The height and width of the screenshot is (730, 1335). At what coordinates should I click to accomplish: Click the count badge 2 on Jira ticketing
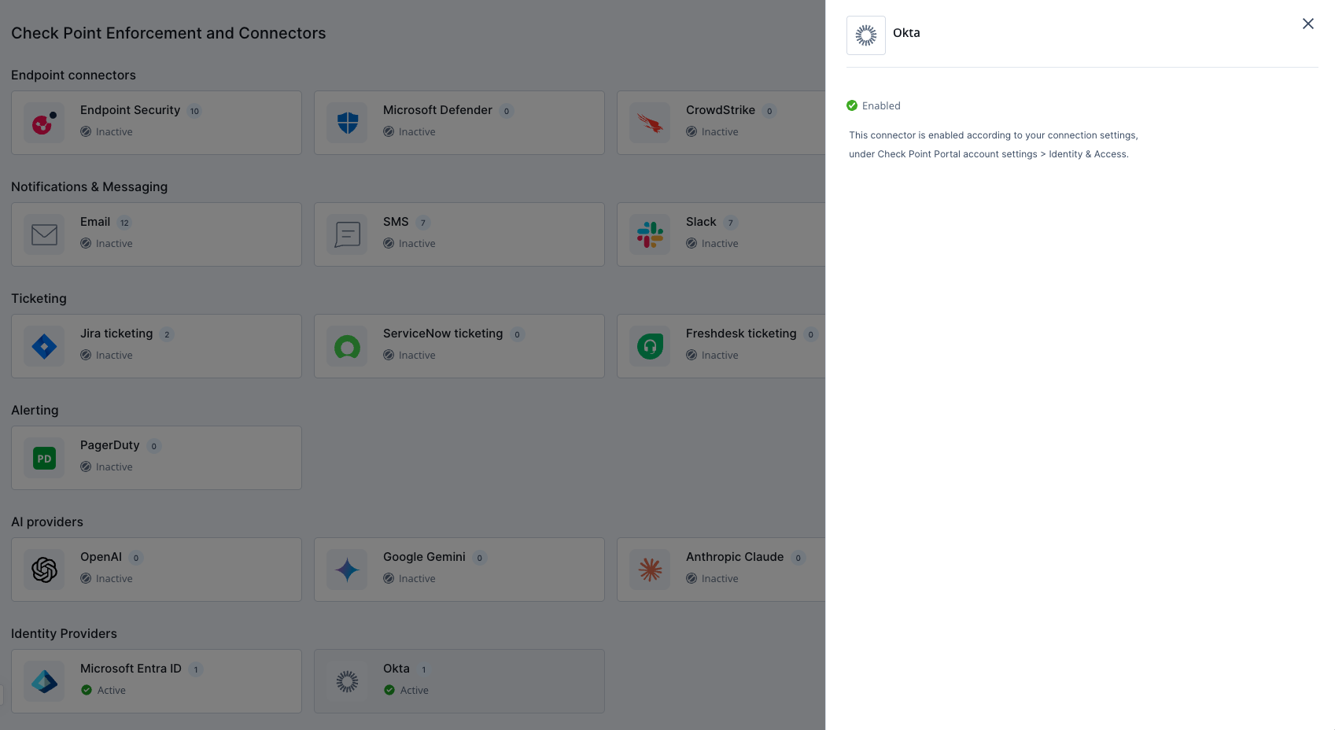[x=167, y=334]
